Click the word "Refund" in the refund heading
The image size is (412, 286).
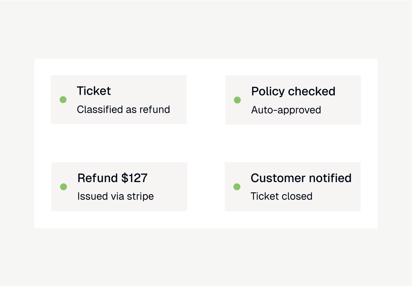tap(98, 178)
